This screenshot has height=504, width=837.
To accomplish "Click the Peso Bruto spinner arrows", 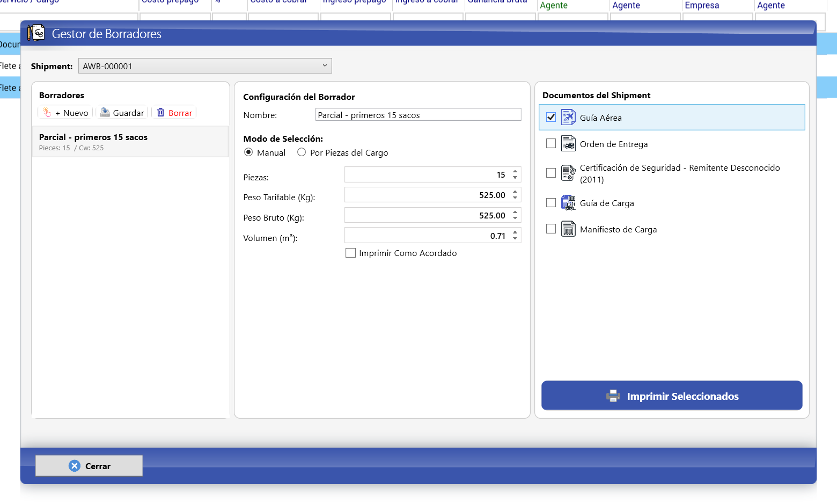I will (x=515, y=215).
